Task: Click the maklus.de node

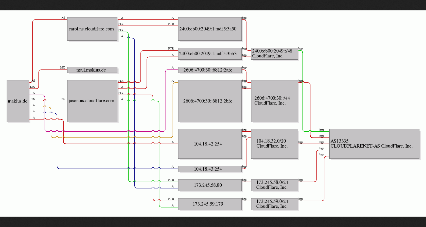Action: pos(18,101)
